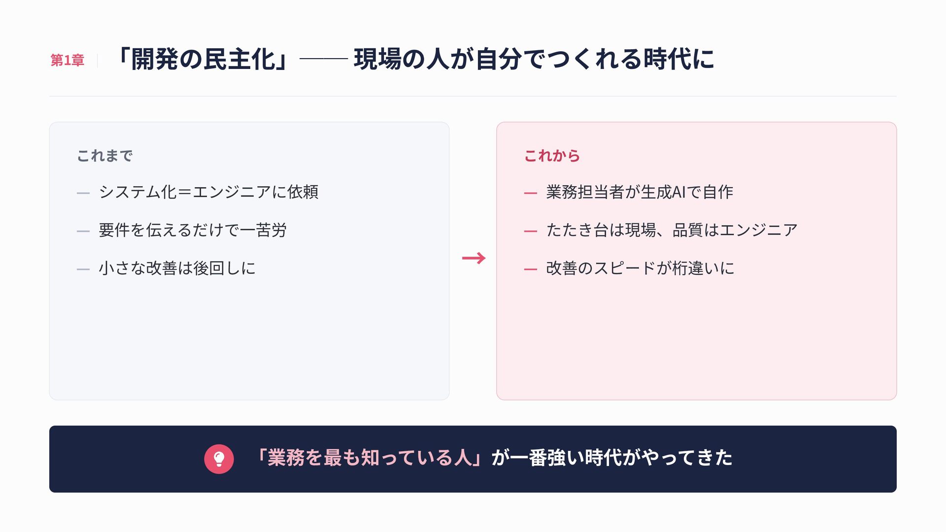Click the pink dash marker before 業務担当者
This screenshot has height=532, width=946.
[x=531, y=193]
